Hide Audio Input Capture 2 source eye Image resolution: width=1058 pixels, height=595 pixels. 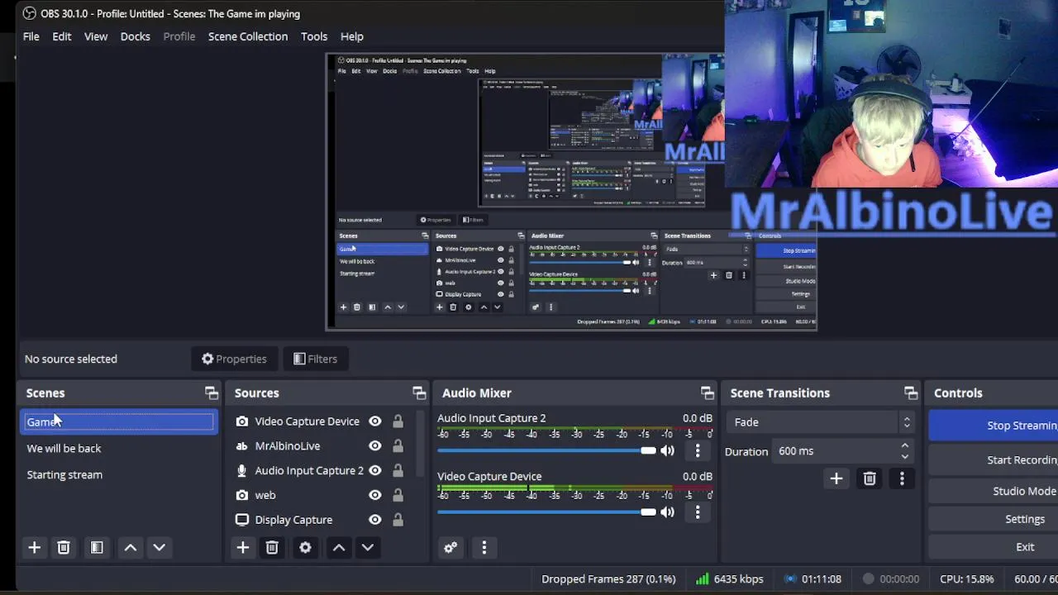(375, 470)
